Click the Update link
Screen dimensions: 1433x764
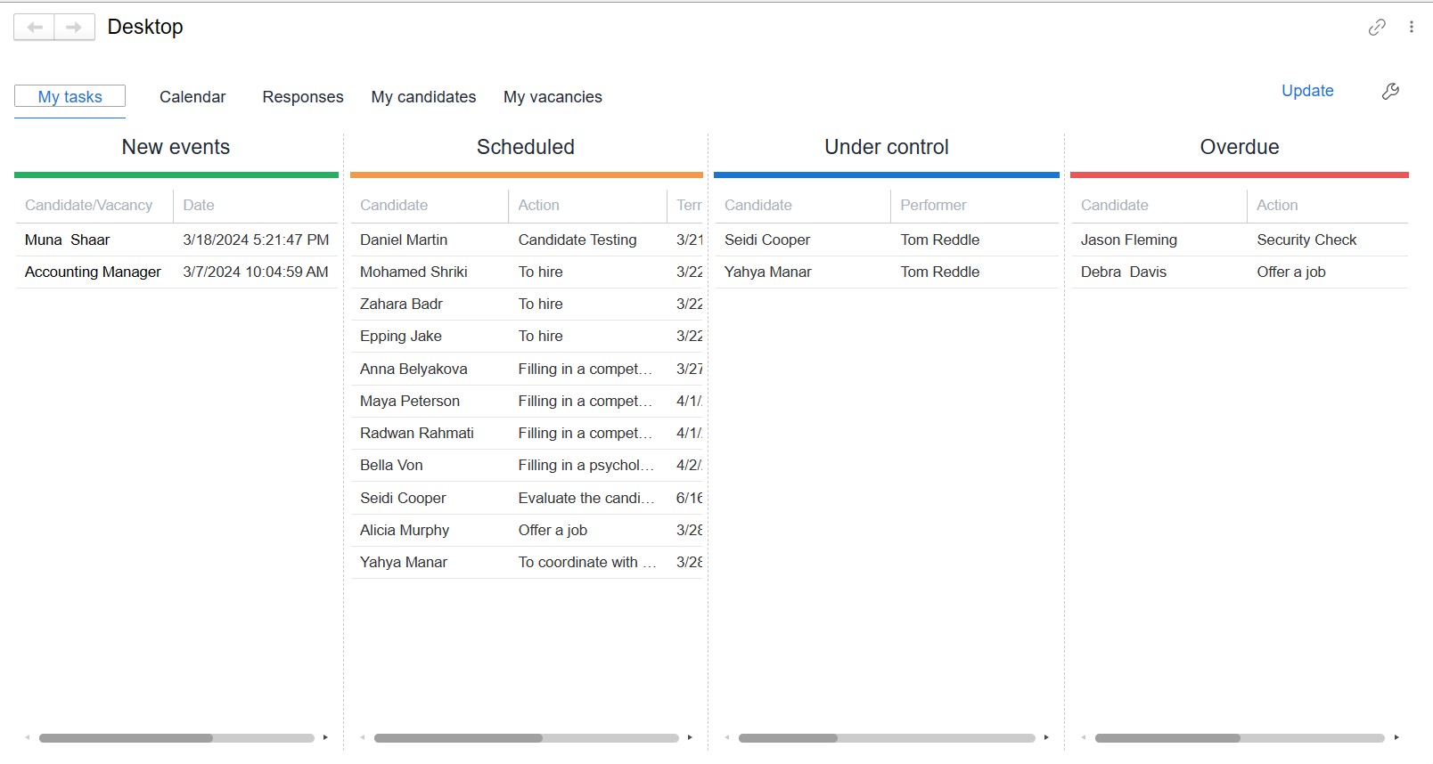(x=1307, y=91)
